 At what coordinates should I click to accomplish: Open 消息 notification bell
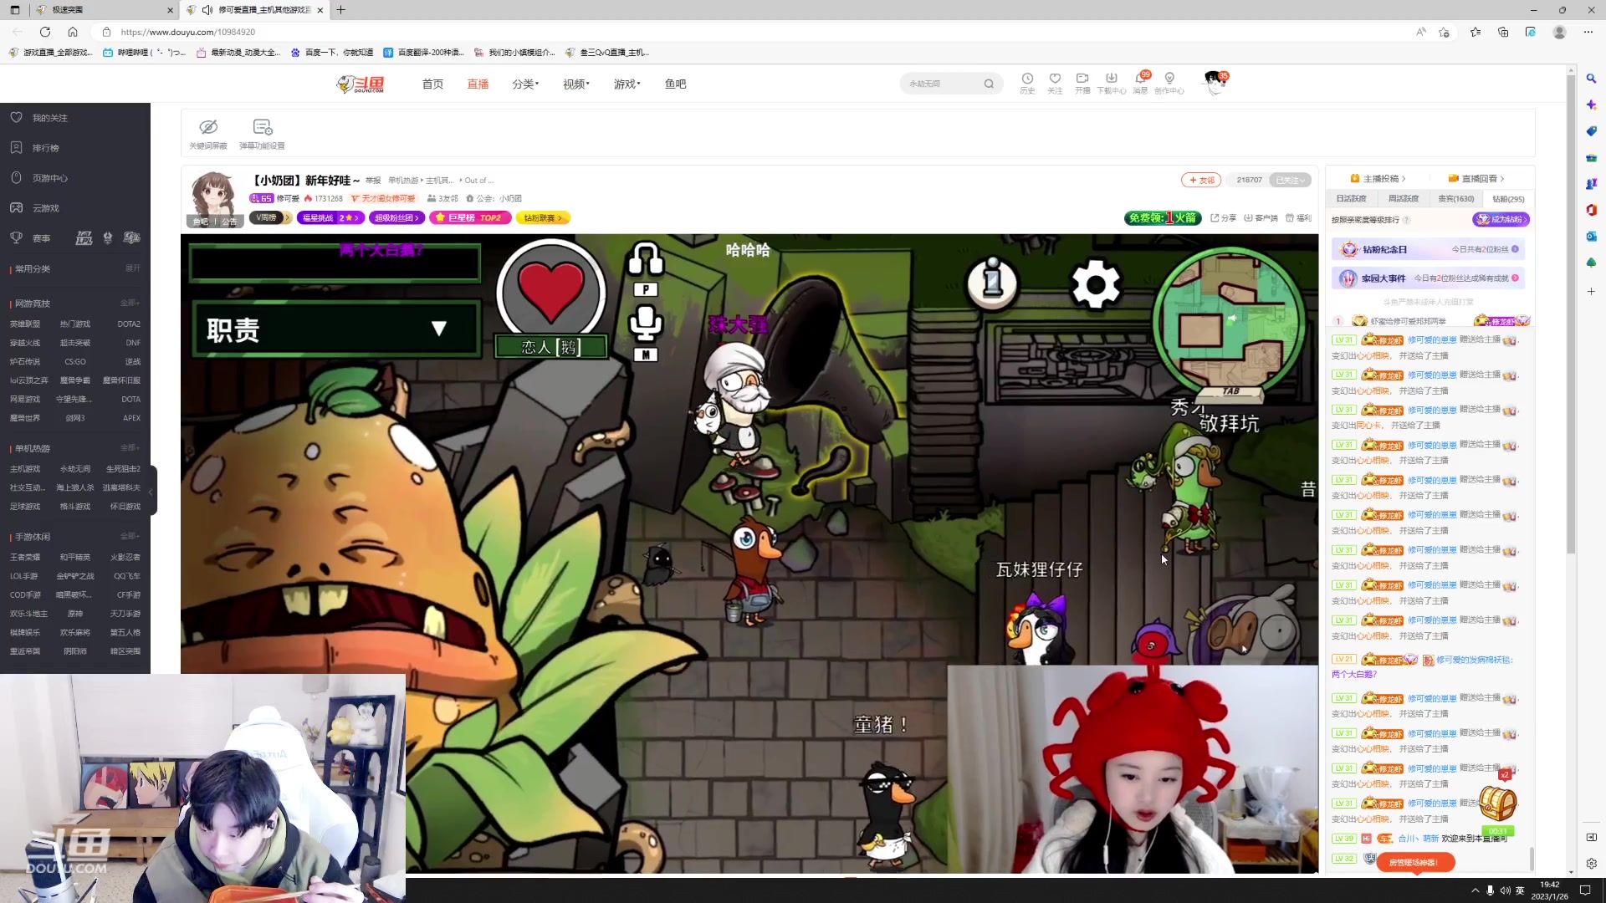pyautogui.click(x=1141, y=82)
